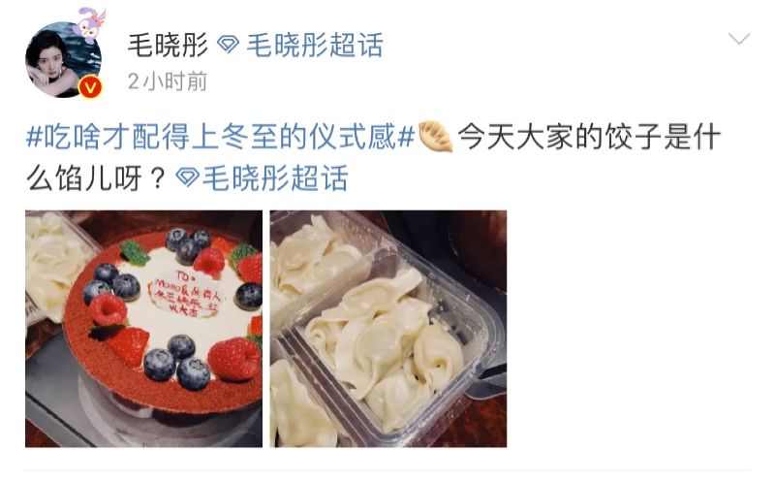Open the berry cake photo thumbnail
This screenshot has width=775, height=482.
[x=143, y=329]
